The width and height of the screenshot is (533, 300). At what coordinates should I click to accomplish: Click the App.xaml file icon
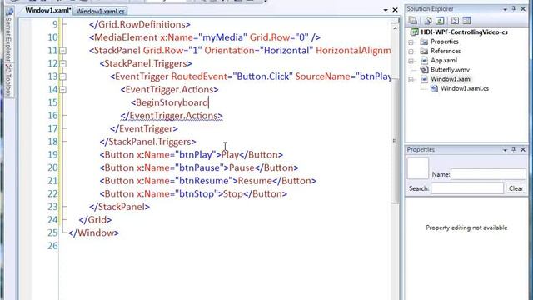pyautogui.click(x=424, y=61)
